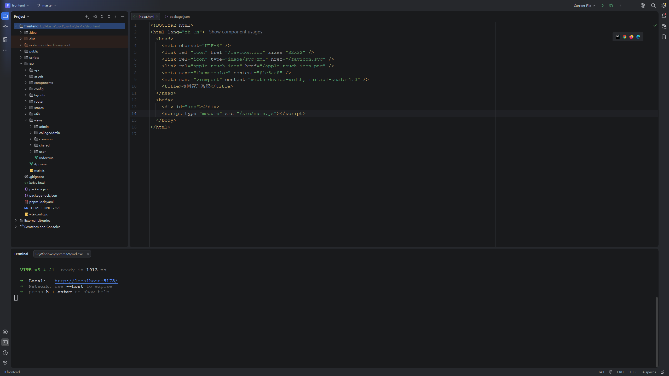Switch to package.json editor tab
This screenshot has width=669, height=376.
point(177,16)
